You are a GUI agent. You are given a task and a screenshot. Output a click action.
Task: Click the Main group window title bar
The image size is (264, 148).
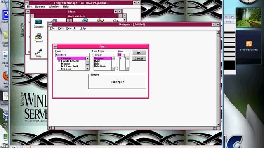coord(72,12)
